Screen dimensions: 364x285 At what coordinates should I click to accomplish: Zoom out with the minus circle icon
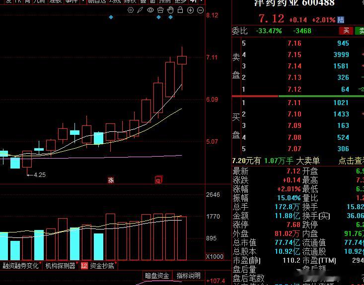[x=200, y=10]
